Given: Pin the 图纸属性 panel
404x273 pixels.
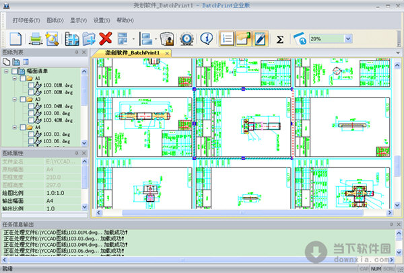Looking at the screenshot, I should tap(77, 153).
